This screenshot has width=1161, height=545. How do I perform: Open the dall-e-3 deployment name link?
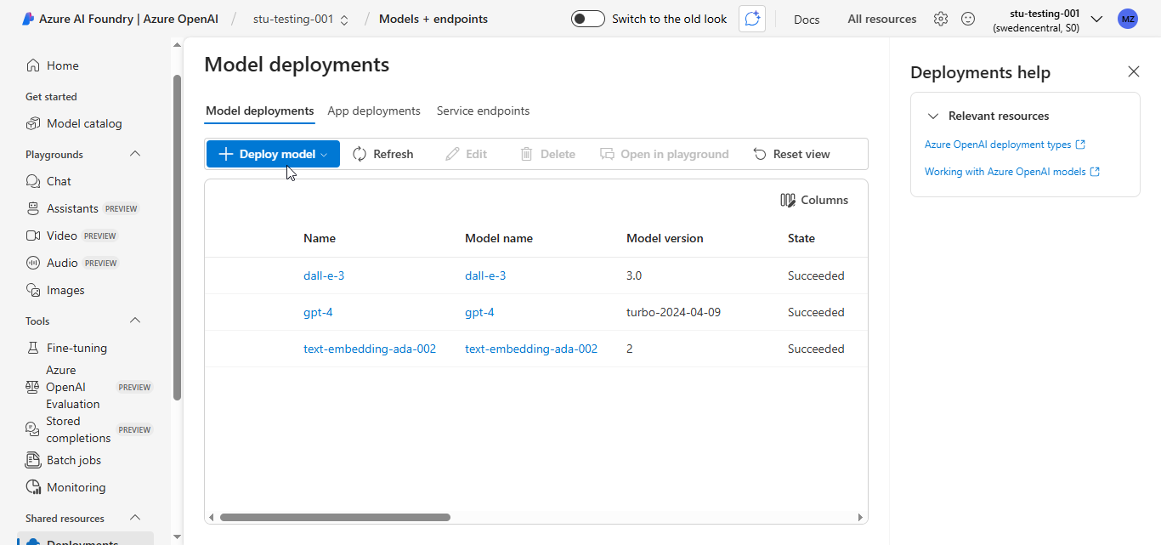(x=324, y=275)
